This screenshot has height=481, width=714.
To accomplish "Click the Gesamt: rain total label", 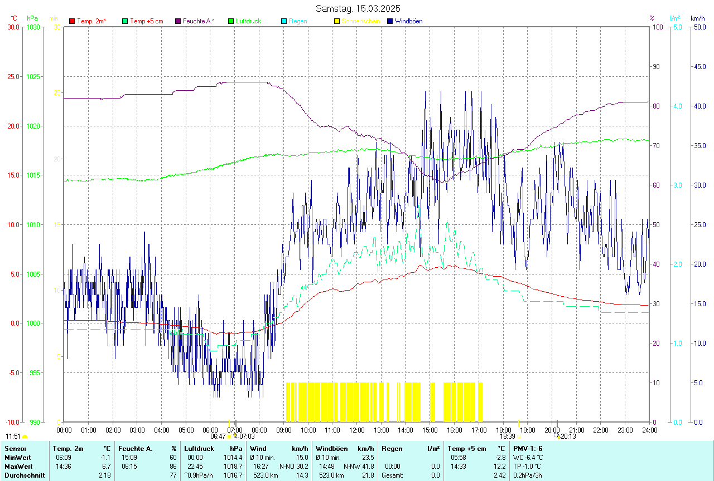I will 393,475.
